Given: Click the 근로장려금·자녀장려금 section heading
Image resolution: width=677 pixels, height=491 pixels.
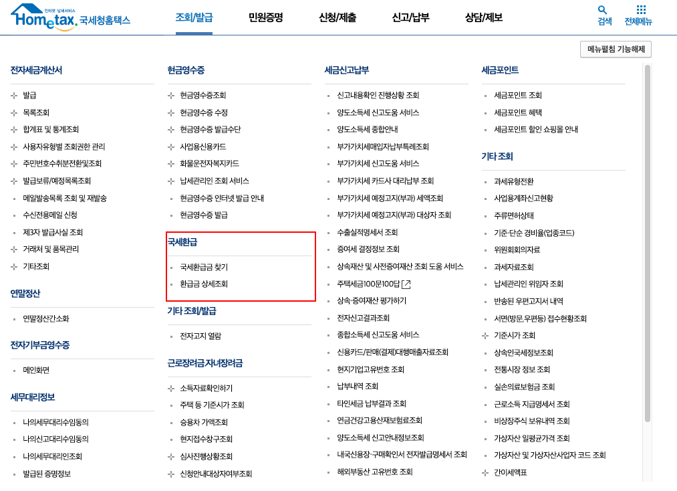Looking at the screenshot, I should click(x=205, y=363).
